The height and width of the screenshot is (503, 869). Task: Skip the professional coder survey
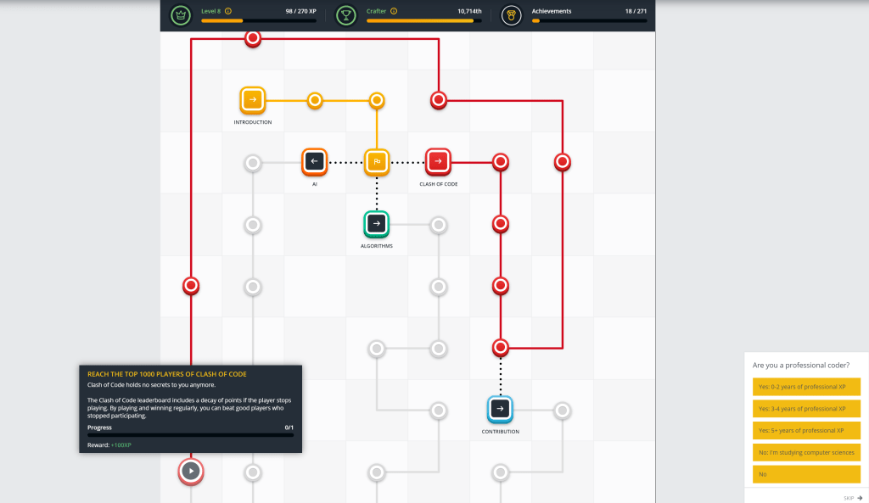[x=853, y=498]
